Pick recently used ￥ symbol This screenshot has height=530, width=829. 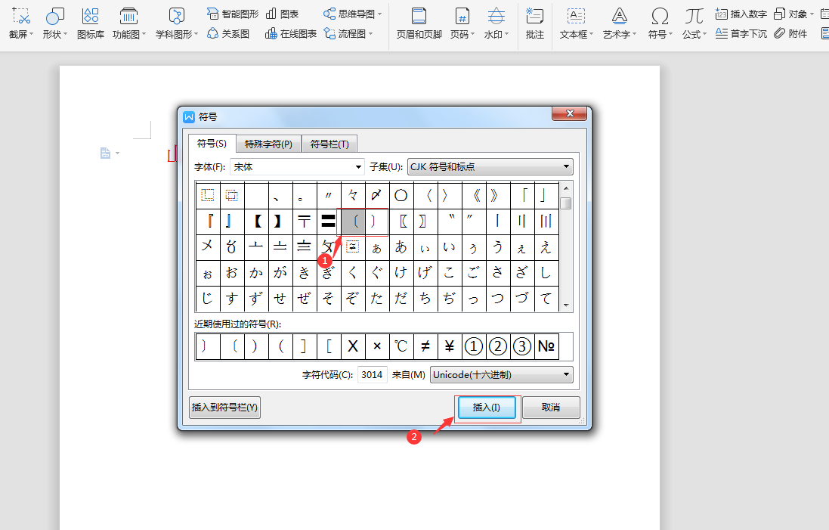[450, 346]
